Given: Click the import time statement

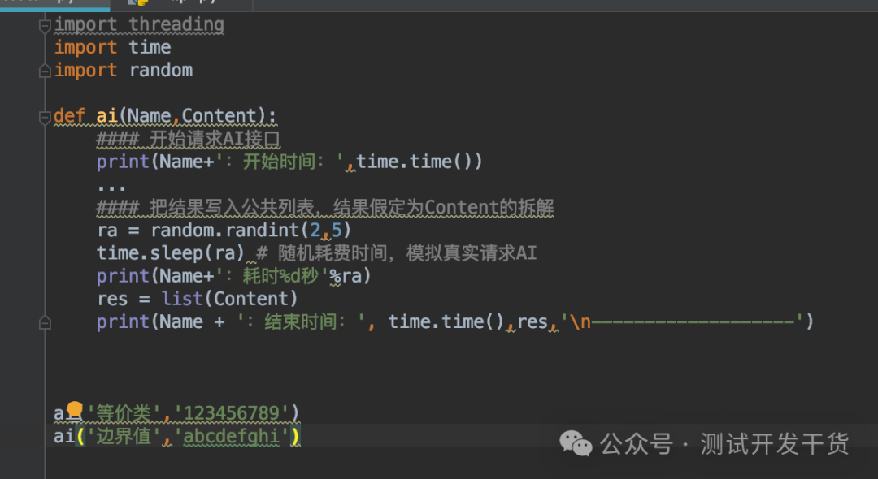Looking at the screenshot, I should [112, 48].
